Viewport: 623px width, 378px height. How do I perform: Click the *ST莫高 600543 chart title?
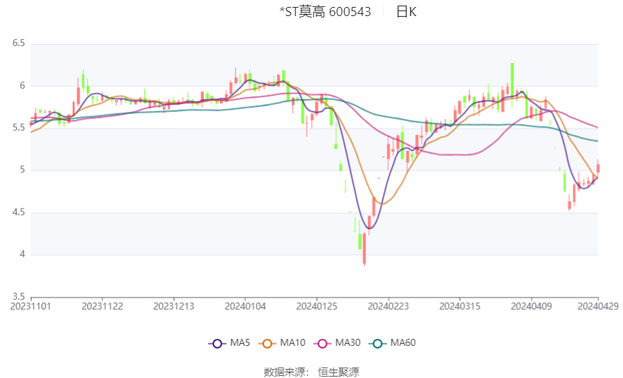(x=325, y=12)
